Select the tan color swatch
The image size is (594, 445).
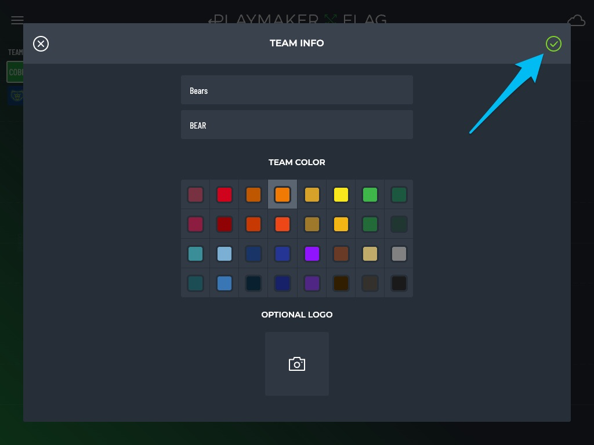coord(370,254)
